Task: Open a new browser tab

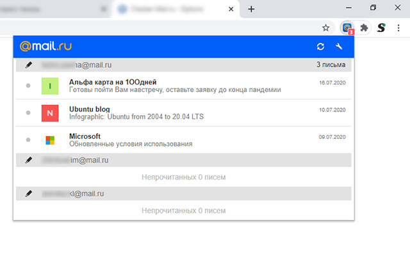Action: (x=251, y=9)
